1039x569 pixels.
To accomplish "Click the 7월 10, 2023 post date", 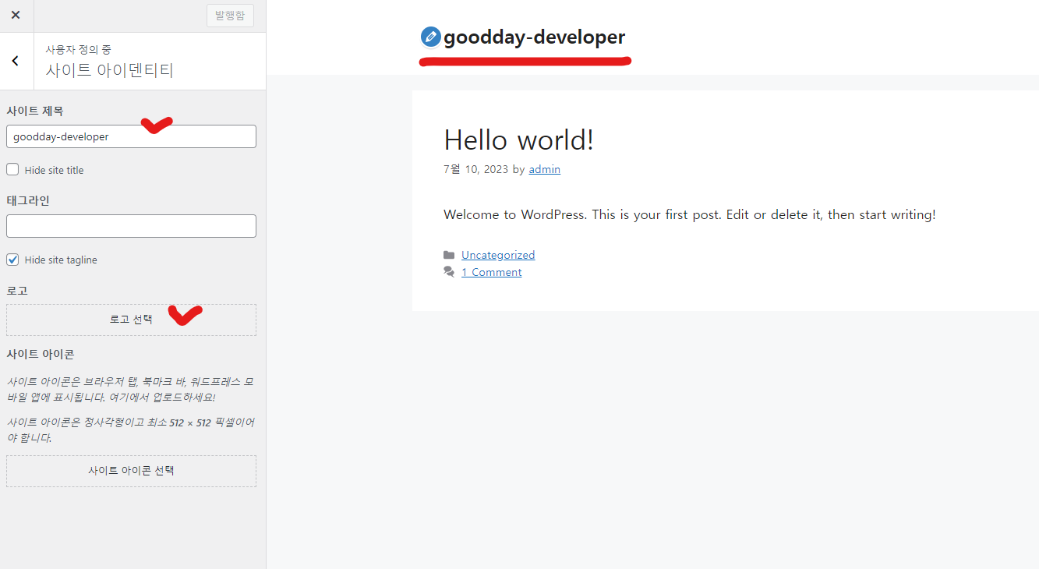I will tap(475, 169).
